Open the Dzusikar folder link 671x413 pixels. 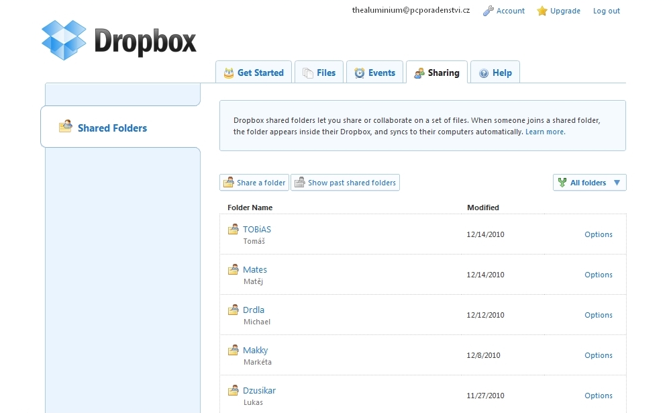[259, 390]
